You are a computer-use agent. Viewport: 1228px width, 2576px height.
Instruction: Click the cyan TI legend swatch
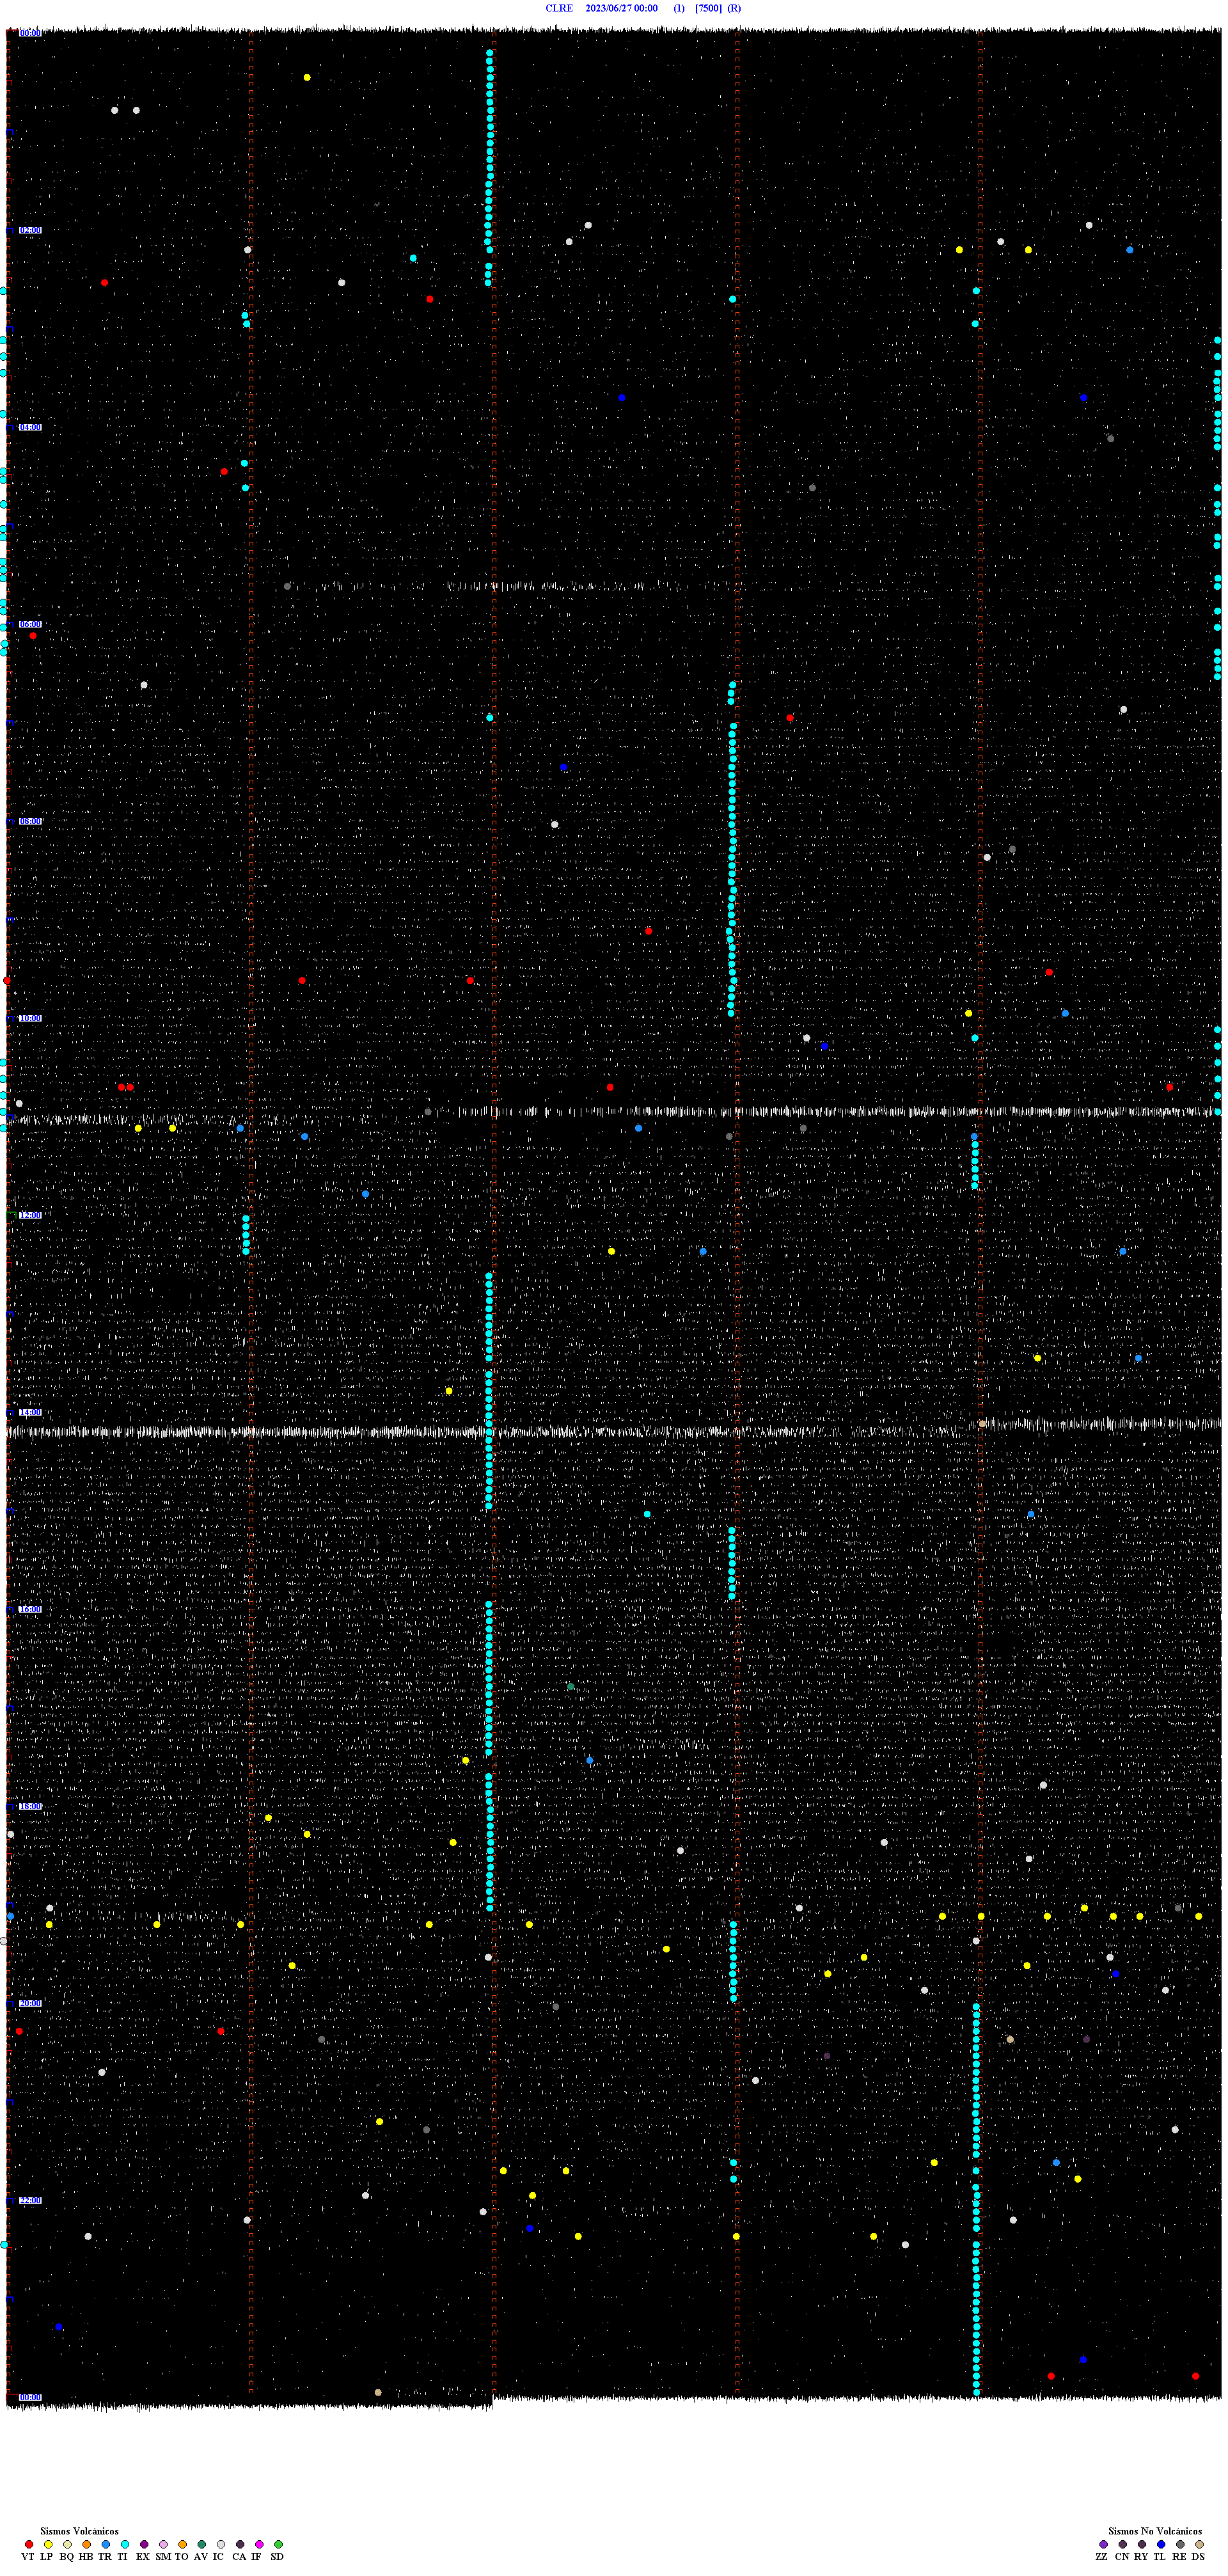[125, 2544]
